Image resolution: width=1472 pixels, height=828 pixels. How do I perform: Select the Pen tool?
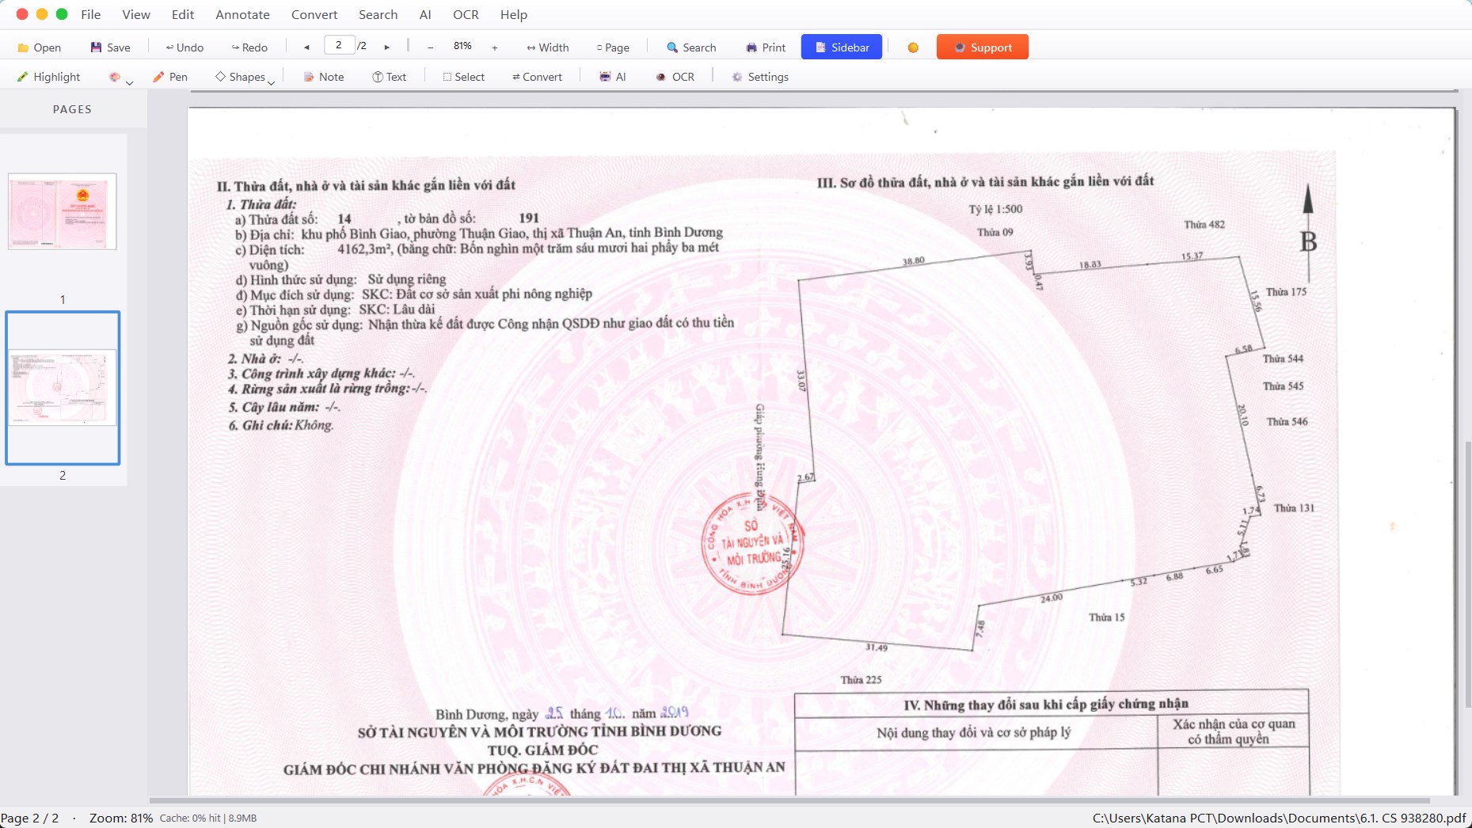click(x=170, y=77)
